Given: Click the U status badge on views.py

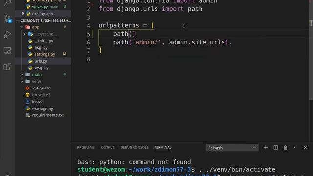Looking at the screenshot, I should [x=65, y=6].
